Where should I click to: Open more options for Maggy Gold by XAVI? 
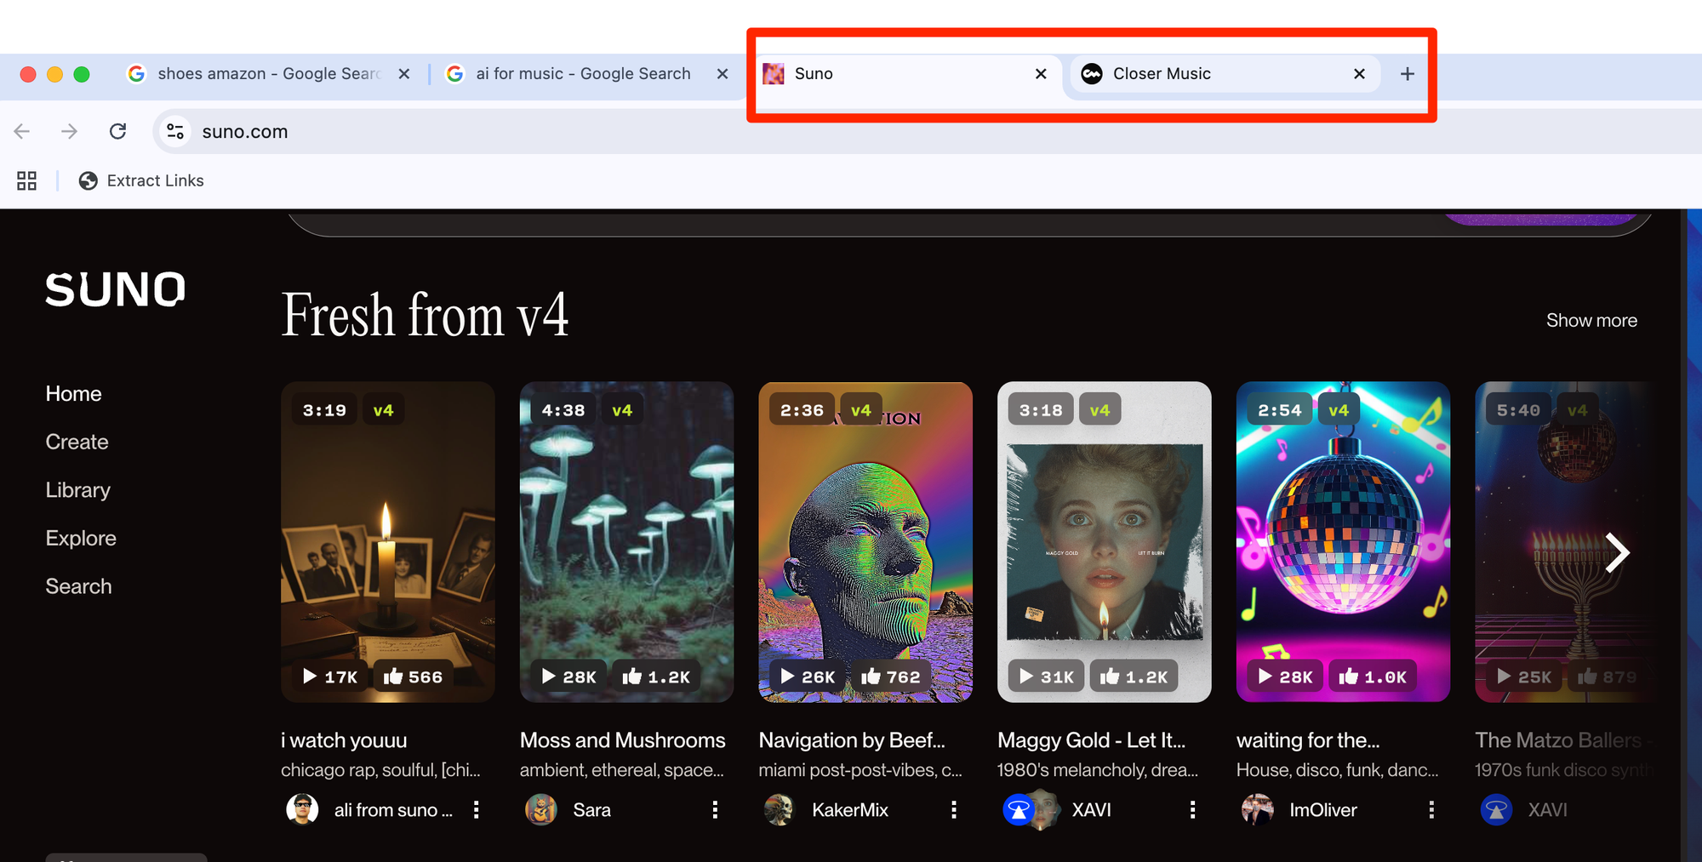point(1193,810)
